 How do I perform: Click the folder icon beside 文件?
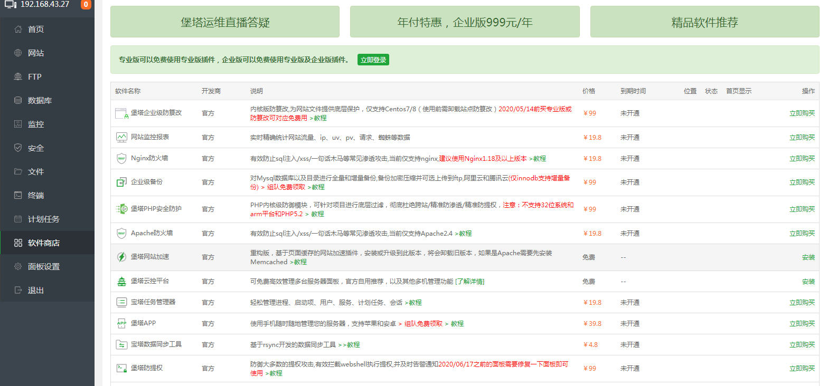click(18, 171)
